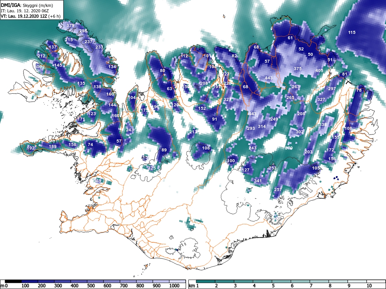Click the visibility value 369 near Reykjavík
Image resolution: width=386 pixels, height=289 pixels.
tap(98, 181)
